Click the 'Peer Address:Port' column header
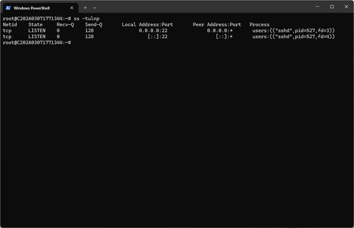 (217, 25)
